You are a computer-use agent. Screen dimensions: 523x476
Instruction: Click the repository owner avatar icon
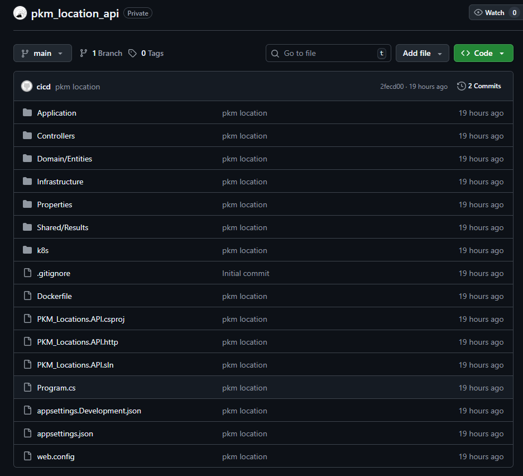(20, 13)
